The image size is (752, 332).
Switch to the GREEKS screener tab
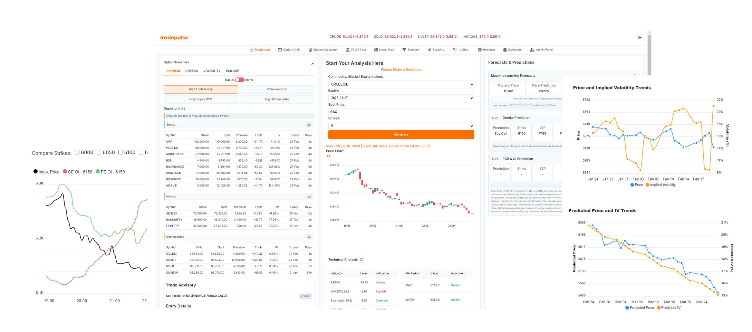click(191, 71)
